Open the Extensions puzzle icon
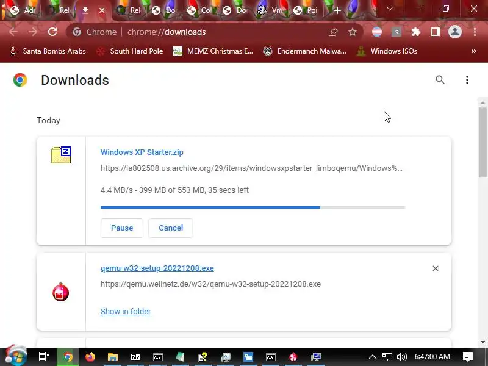 pyautogui.click(x=416, y=32)
